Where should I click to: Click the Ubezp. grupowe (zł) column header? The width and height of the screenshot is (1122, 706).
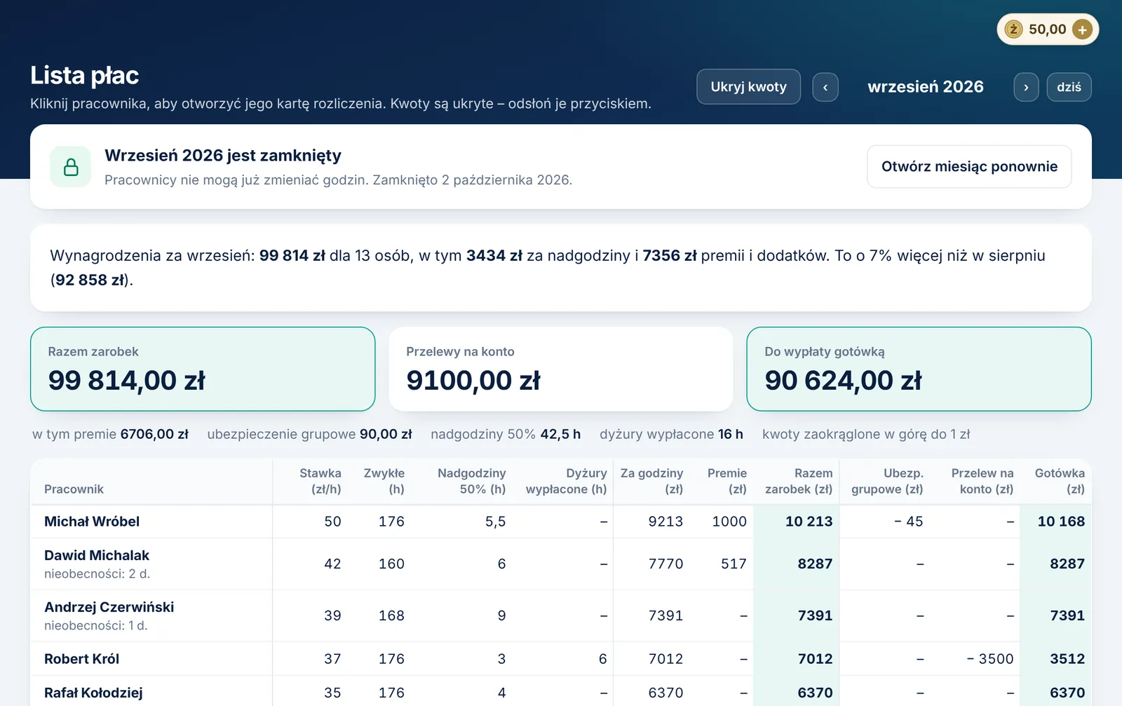click(x=887, y=481)
